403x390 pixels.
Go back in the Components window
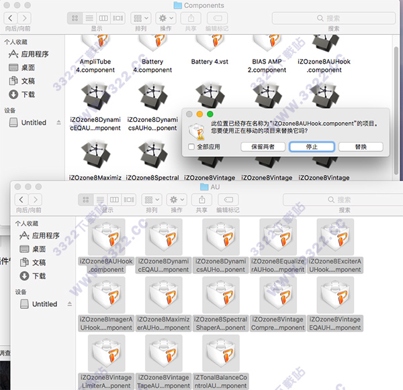[x=11, y=18]
